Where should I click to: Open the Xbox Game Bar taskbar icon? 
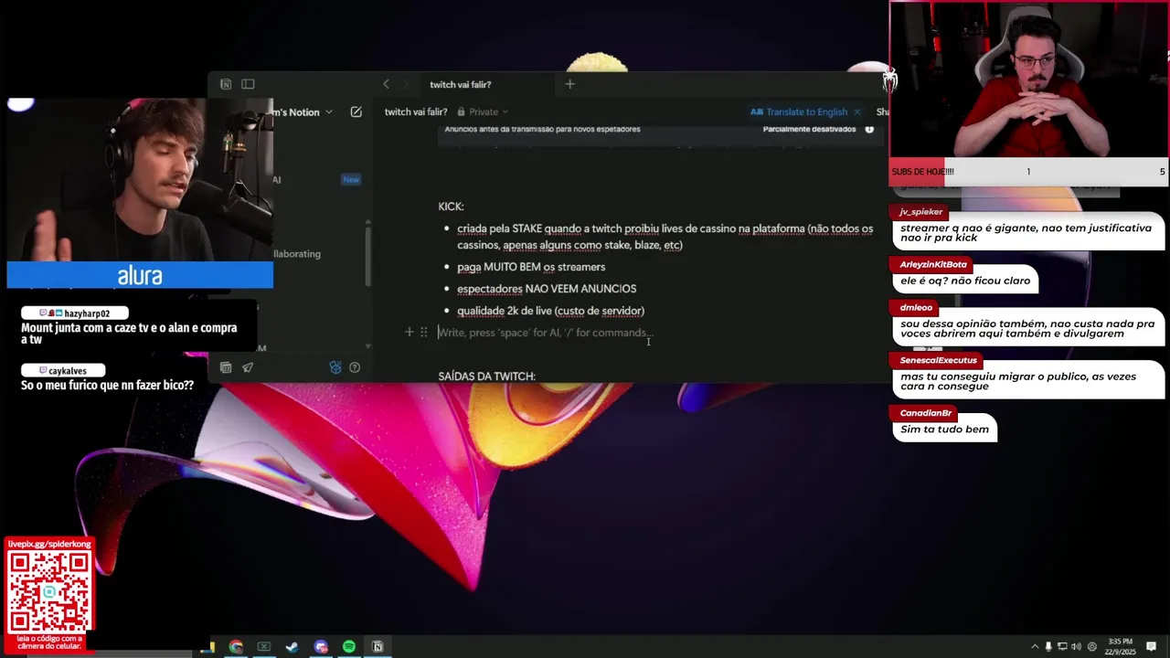[263, 647]
